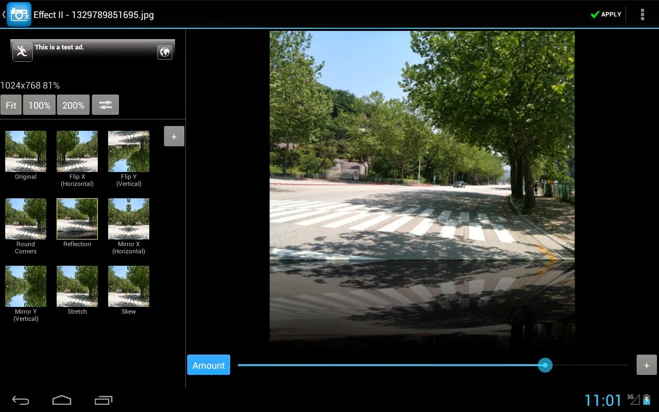Tap the 3G signal indicator
This screenshot has width=659, height=412.
pos(633,399)
